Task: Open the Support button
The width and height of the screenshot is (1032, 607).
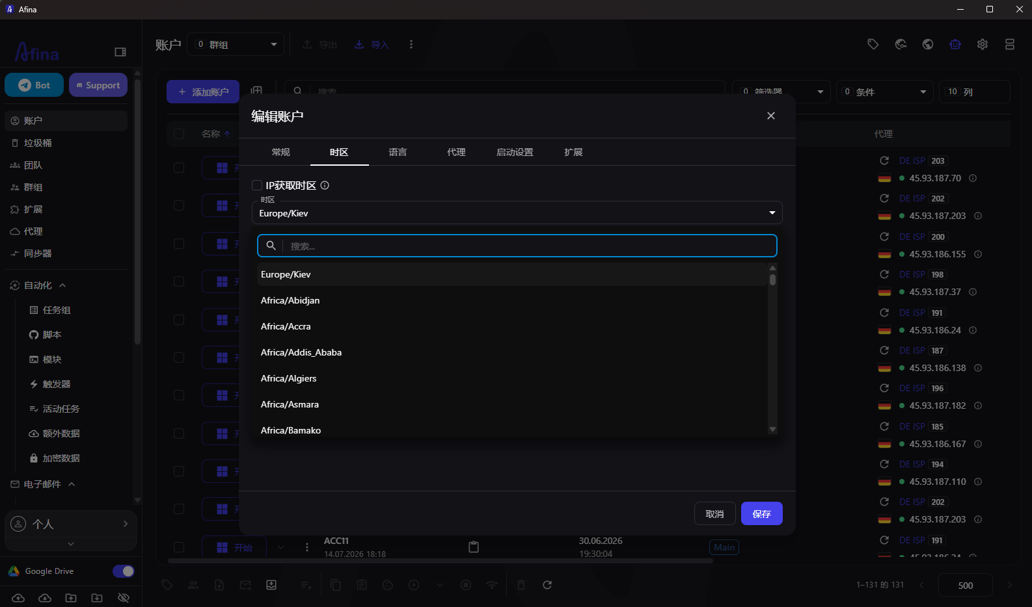Action: [98, 85]
